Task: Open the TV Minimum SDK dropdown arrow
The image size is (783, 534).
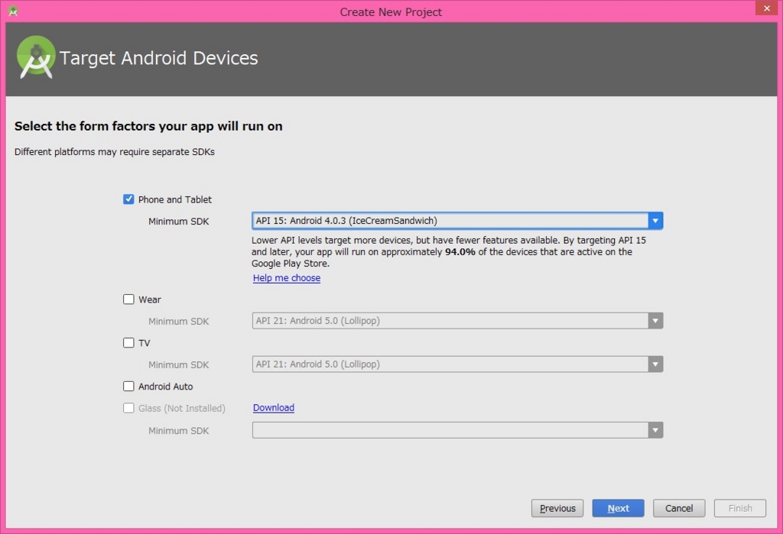Action: pyautogui.click(x=655, y=364)
